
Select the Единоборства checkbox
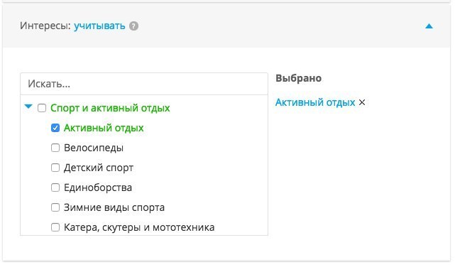55,187
